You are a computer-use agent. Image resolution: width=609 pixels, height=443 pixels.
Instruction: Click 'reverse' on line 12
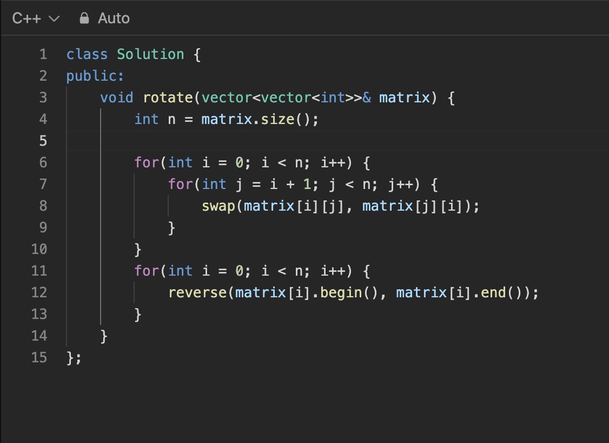tap(197, 292)
